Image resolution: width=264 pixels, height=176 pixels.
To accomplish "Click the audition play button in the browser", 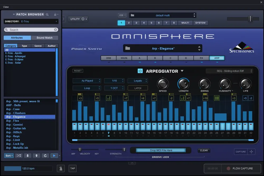I will [x=54, y=156].
